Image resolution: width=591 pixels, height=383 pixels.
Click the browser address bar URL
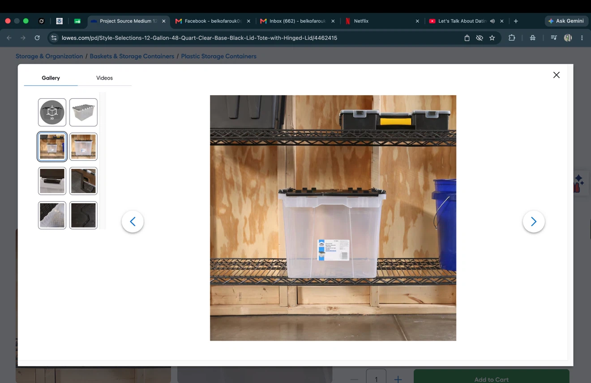click(199, 38)
